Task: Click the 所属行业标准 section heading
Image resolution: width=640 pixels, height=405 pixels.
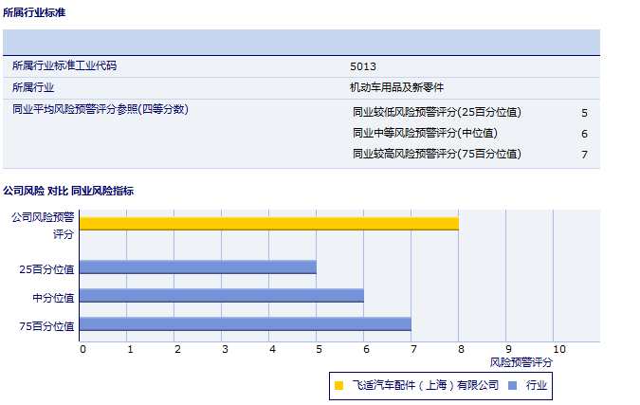Action: pos(34,12)
